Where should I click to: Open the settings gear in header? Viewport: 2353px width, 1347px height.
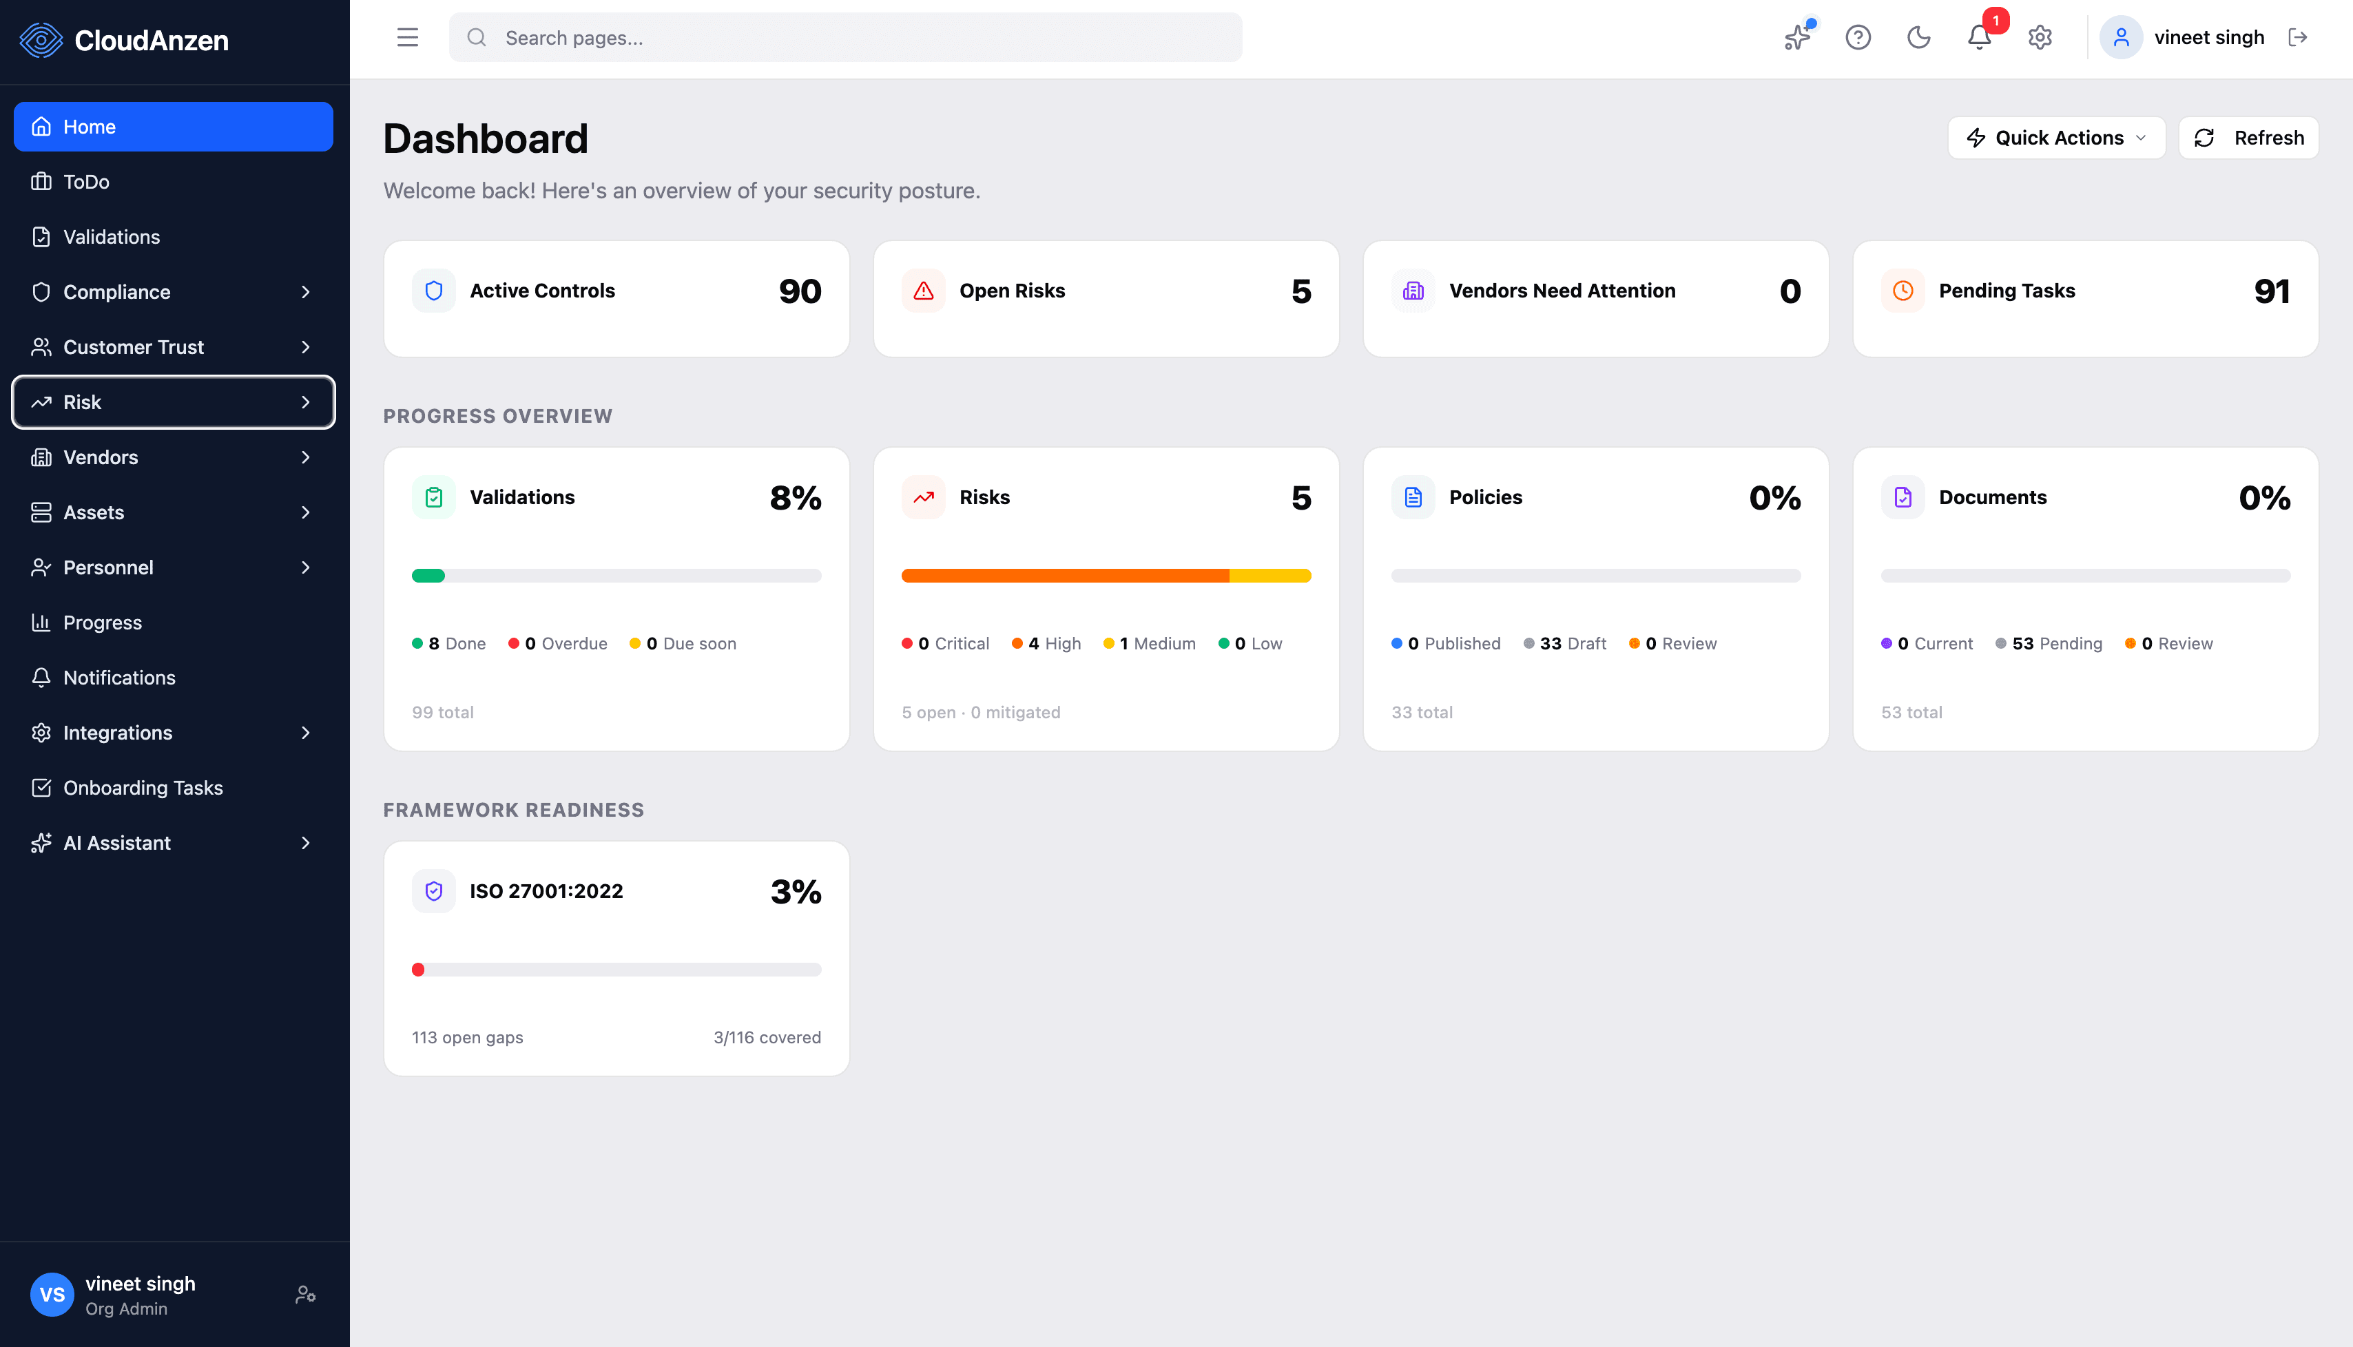point(2040,38)
